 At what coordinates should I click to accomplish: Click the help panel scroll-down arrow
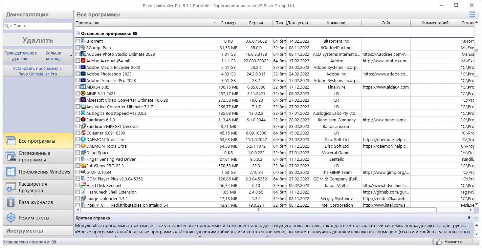477,235
